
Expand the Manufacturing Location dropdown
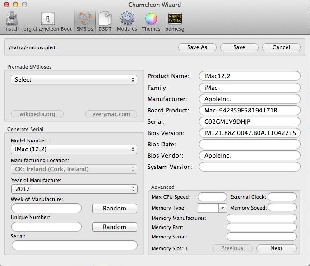coord(74,169)
